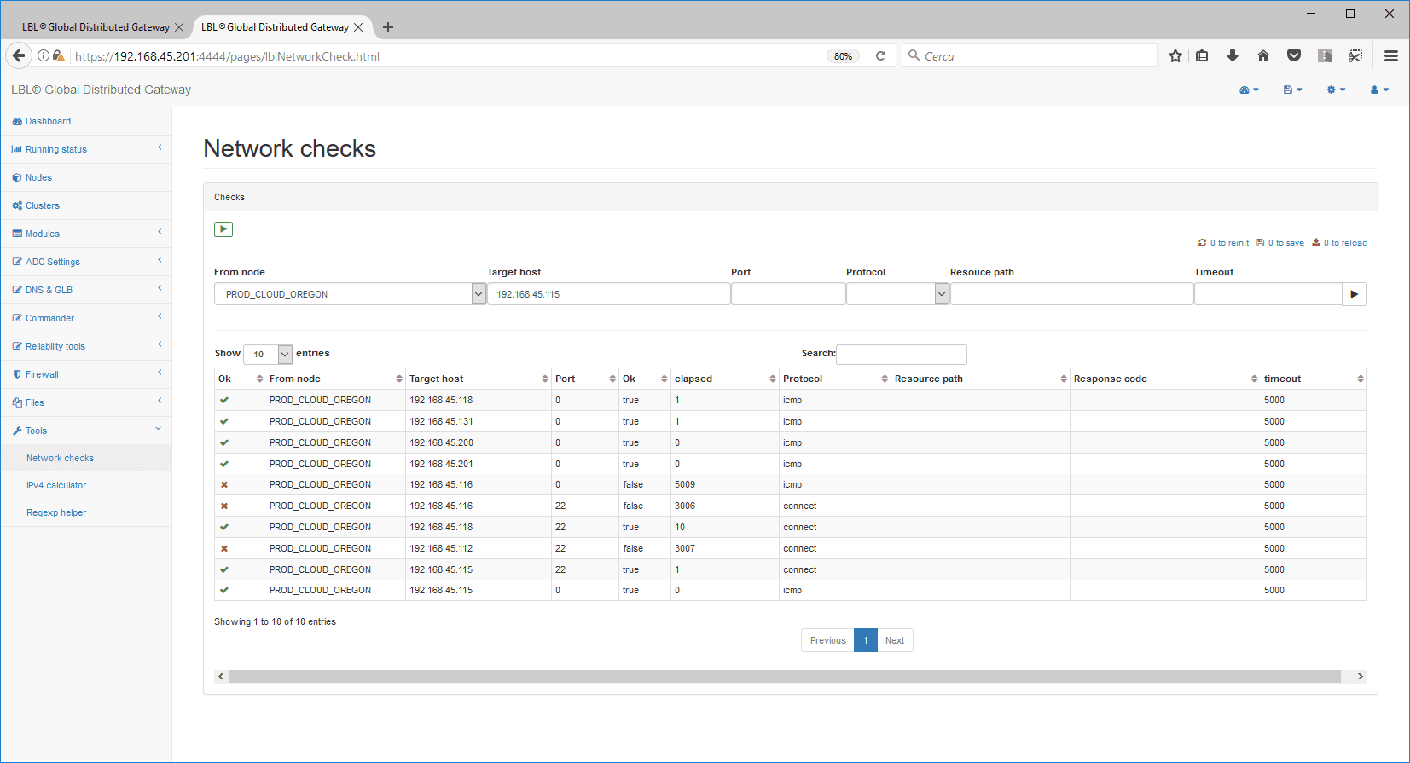This screenshot has height=763, width=1410.
Task: Open the From node dropdown
Action: [350, 294]
